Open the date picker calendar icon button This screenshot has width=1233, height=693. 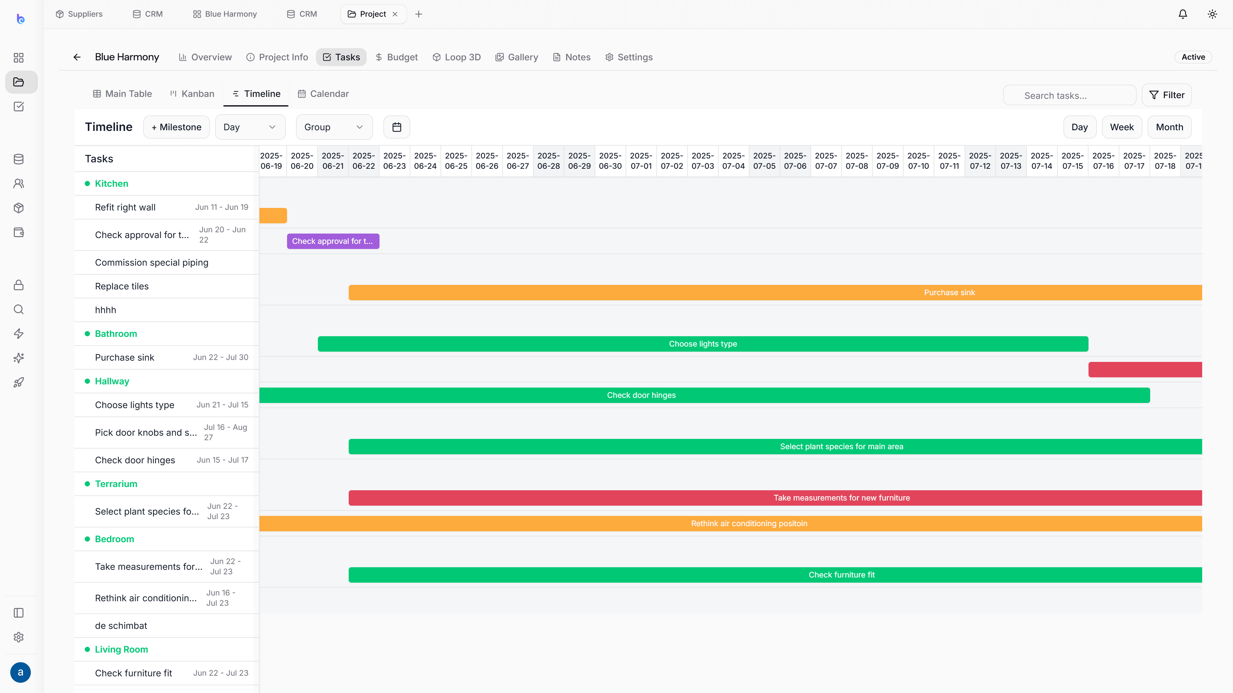397,127
